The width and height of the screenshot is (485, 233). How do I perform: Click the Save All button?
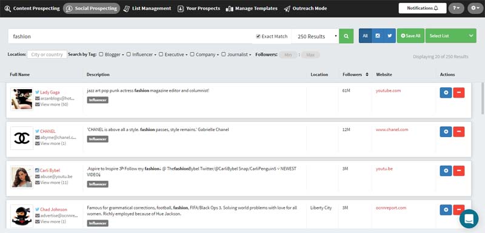click(410, 36)
